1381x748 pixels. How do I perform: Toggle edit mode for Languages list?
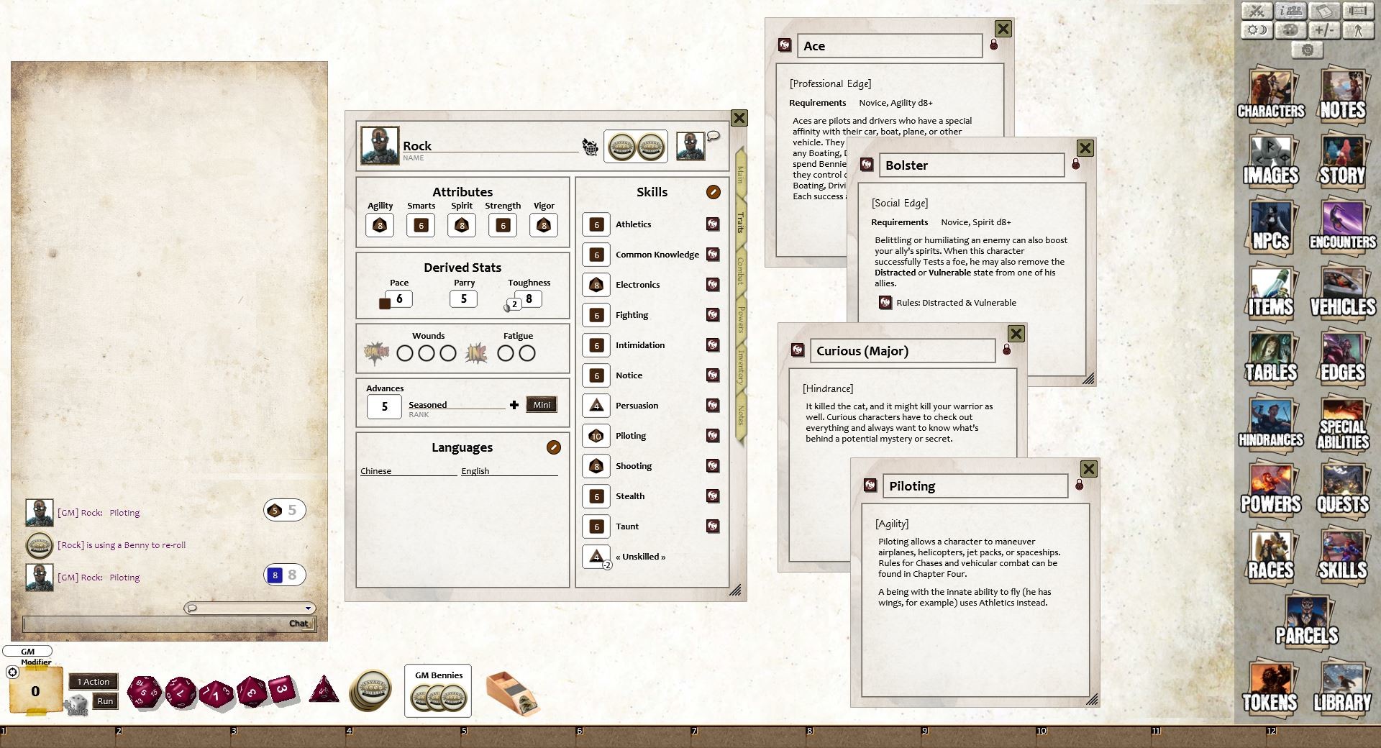pyautogui.click(x=553, y=447)
